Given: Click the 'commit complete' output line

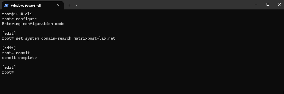Looking at the screenshot, I should point(19,58).
